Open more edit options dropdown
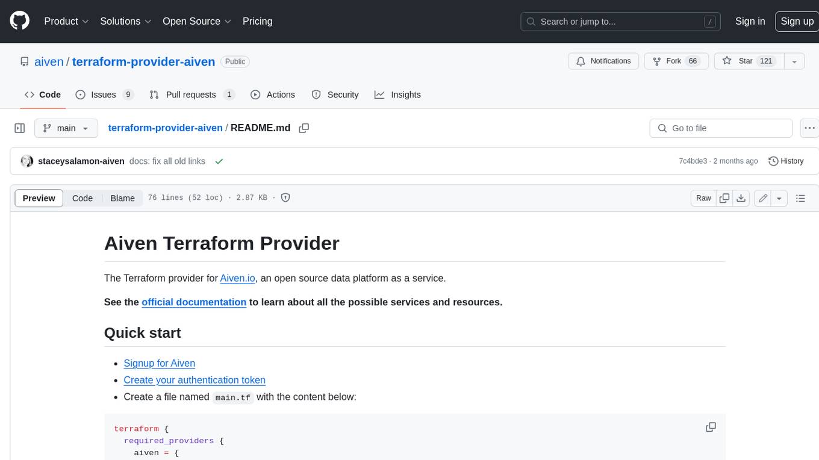The width and height of the screenshot is (819, 460). [779, 198]
